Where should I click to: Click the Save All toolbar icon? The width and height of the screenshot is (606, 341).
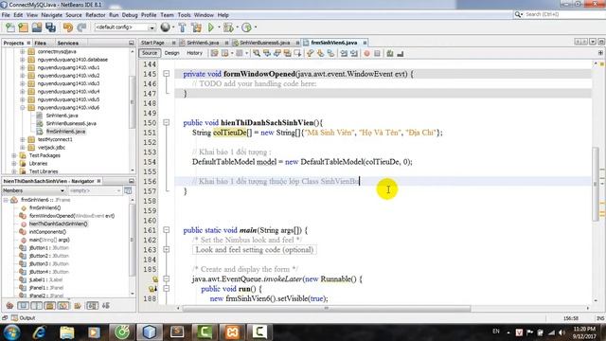pos(50,27)
